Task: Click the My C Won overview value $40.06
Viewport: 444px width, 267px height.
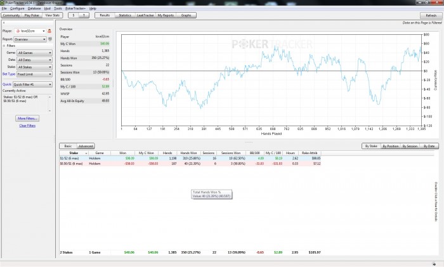Action: [105, 44]
